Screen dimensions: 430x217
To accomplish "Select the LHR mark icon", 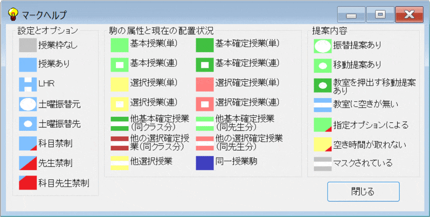I will (27, 84).
